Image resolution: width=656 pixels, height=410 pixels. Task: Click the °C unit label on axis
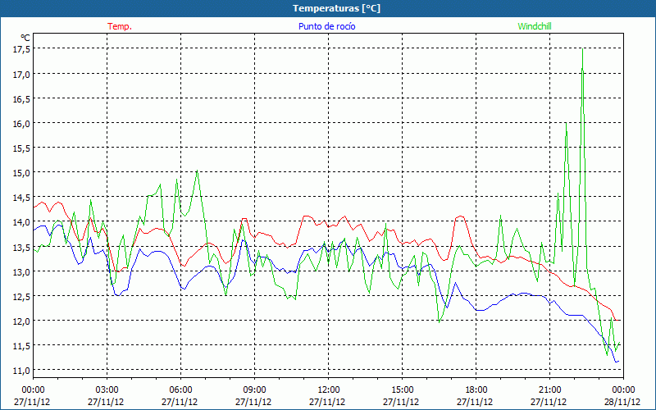click(25, 38)
